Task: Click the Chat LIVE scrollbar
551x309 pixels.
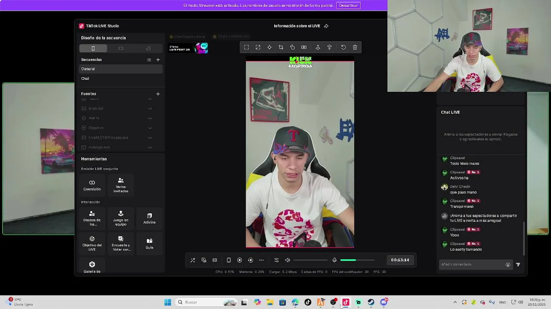Action: 524,239
